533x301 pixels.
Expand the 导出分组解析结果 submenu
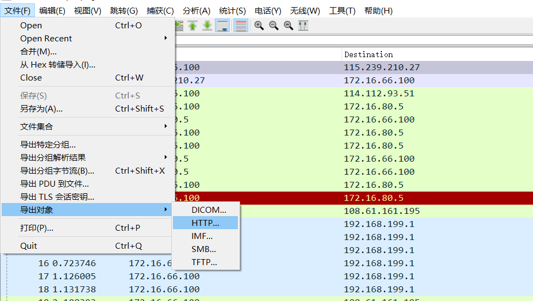(87, 157)
